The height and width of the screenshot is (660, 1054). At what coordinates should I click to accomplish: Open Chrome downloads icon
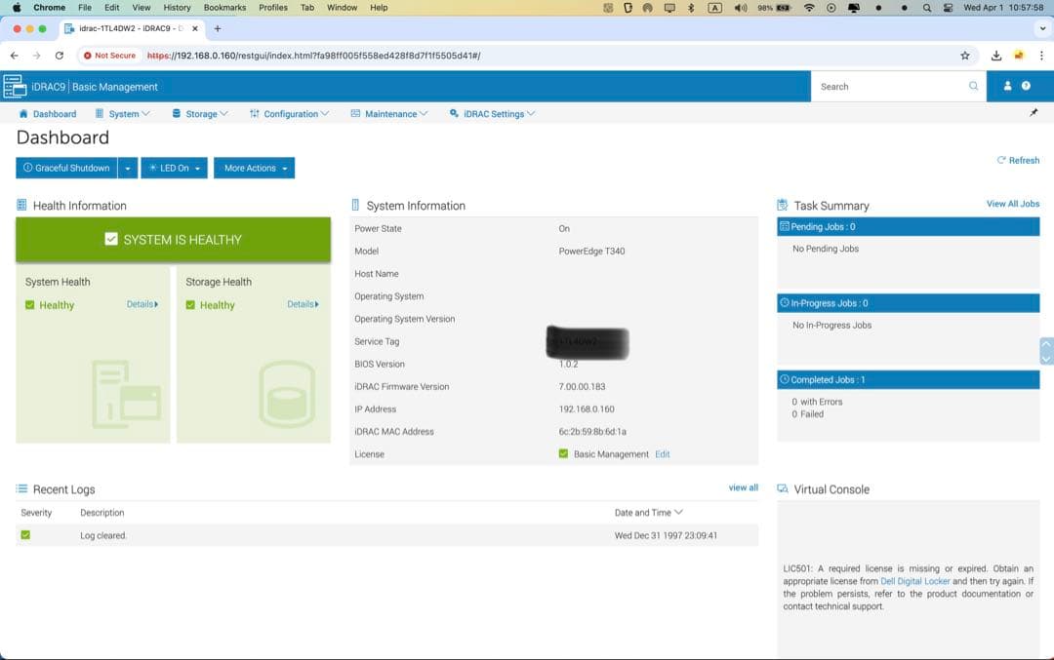[996, 56]
